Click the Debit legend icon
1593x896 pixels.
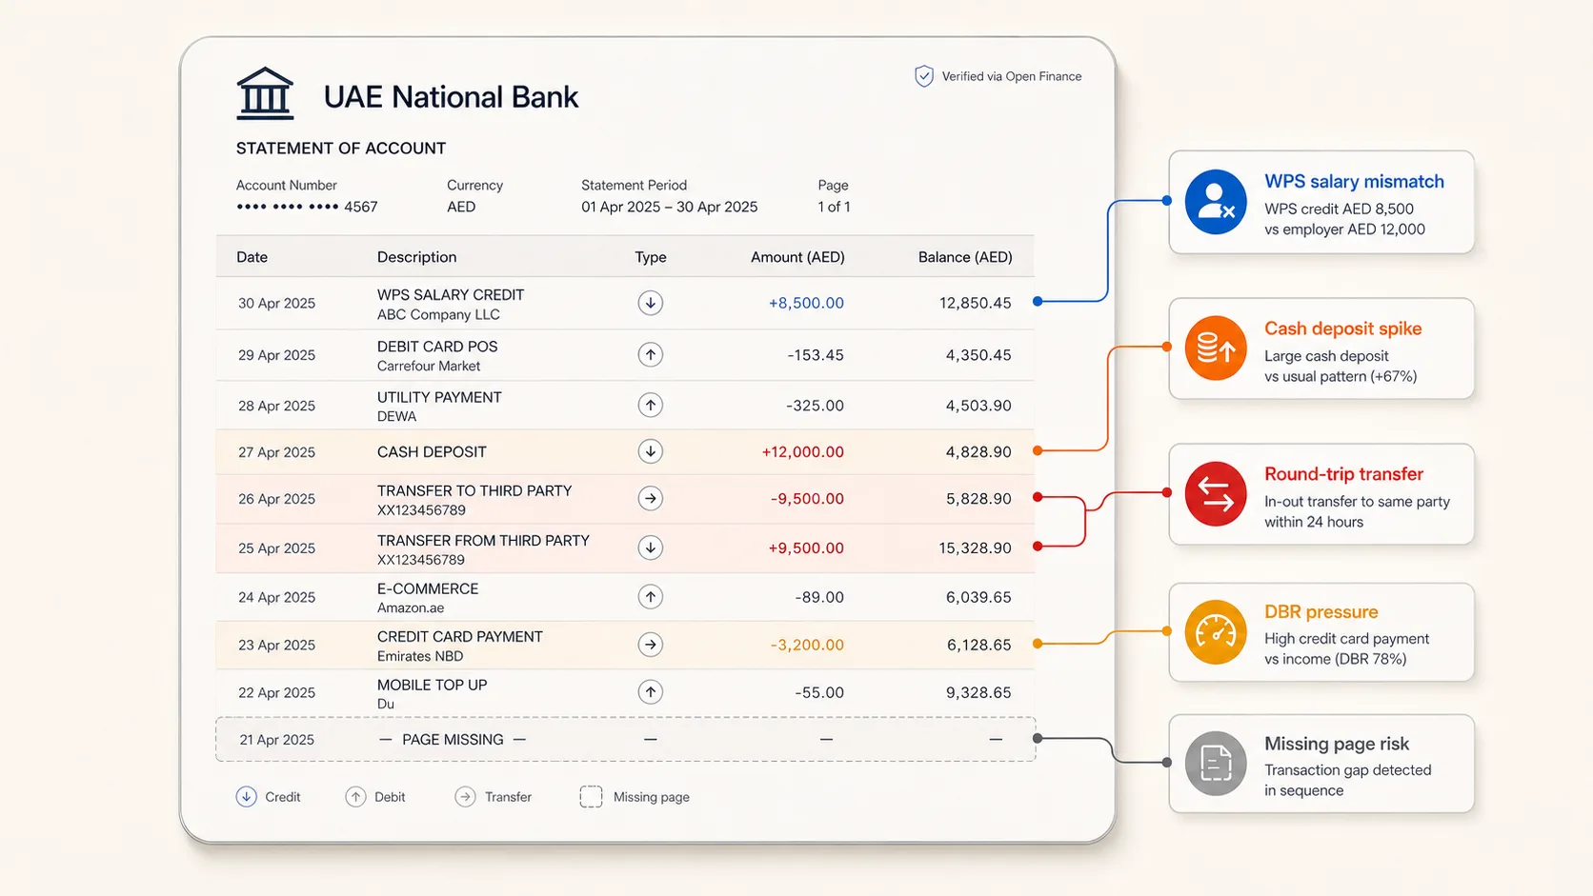click(x=355, y=797)
